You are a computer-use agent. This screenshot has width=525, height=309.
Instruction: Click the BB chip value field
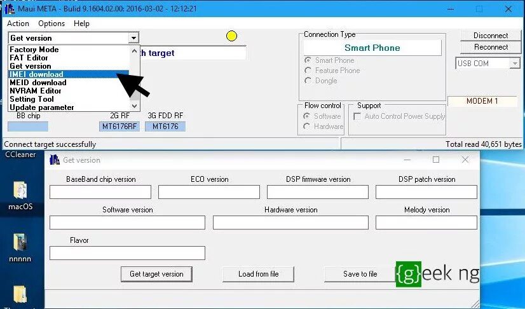[28, 127]
